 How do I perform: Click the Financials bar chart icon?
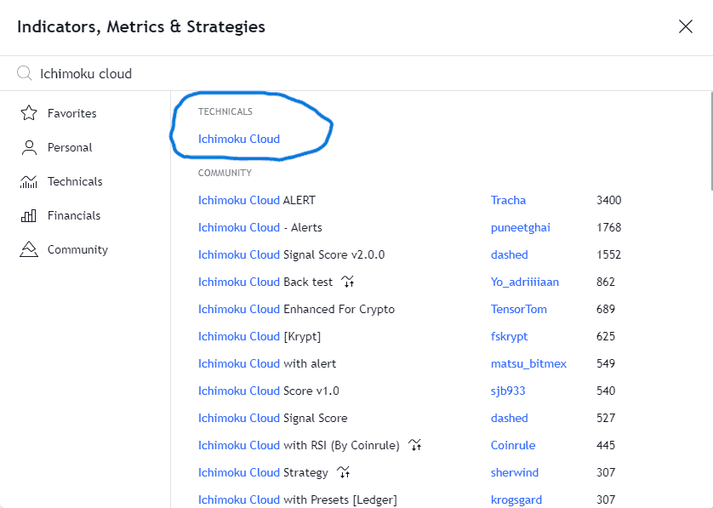29,215
